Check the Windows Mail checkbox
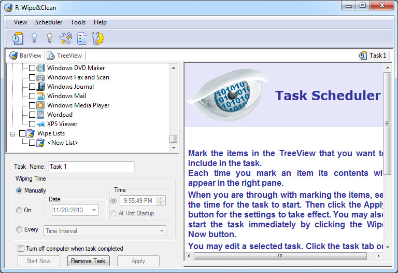Viewport: 398px width, 273px height. click(x=32, y=96)
